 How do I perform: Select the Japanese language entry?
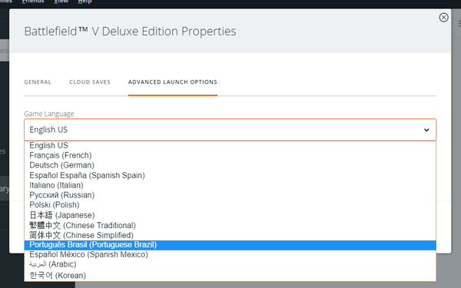[230, 215]
